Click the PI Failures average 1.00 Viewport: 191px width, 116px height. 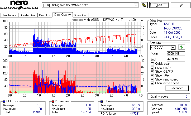point(88,105)
